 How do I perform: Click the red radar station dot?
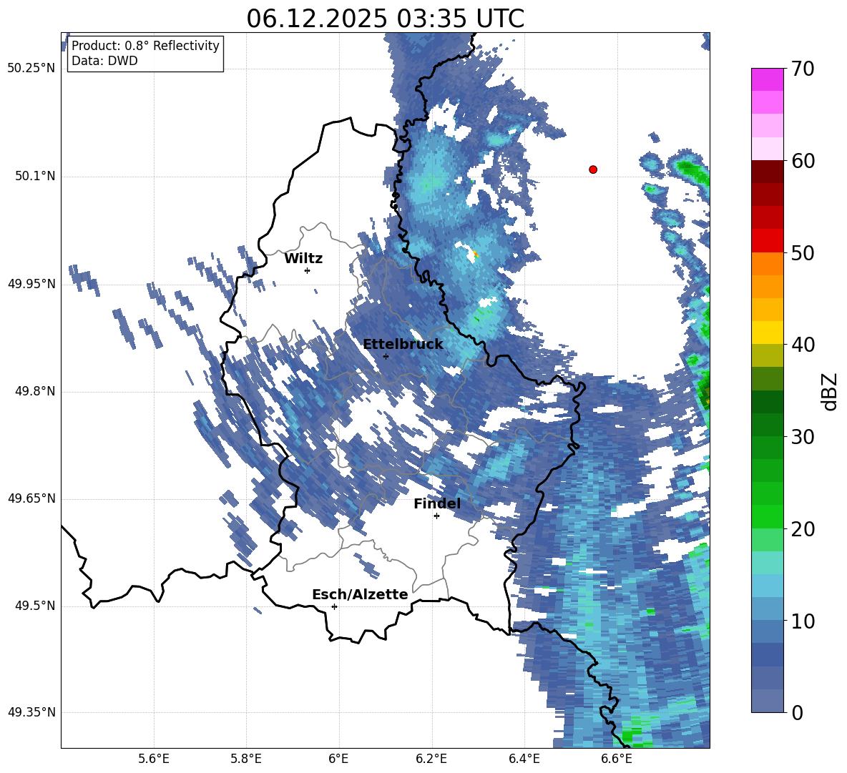[593, 169]
